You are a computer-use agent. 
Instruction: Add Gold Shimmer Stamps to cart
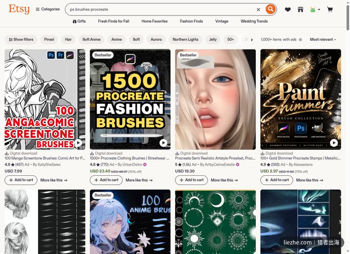point(277,180)
